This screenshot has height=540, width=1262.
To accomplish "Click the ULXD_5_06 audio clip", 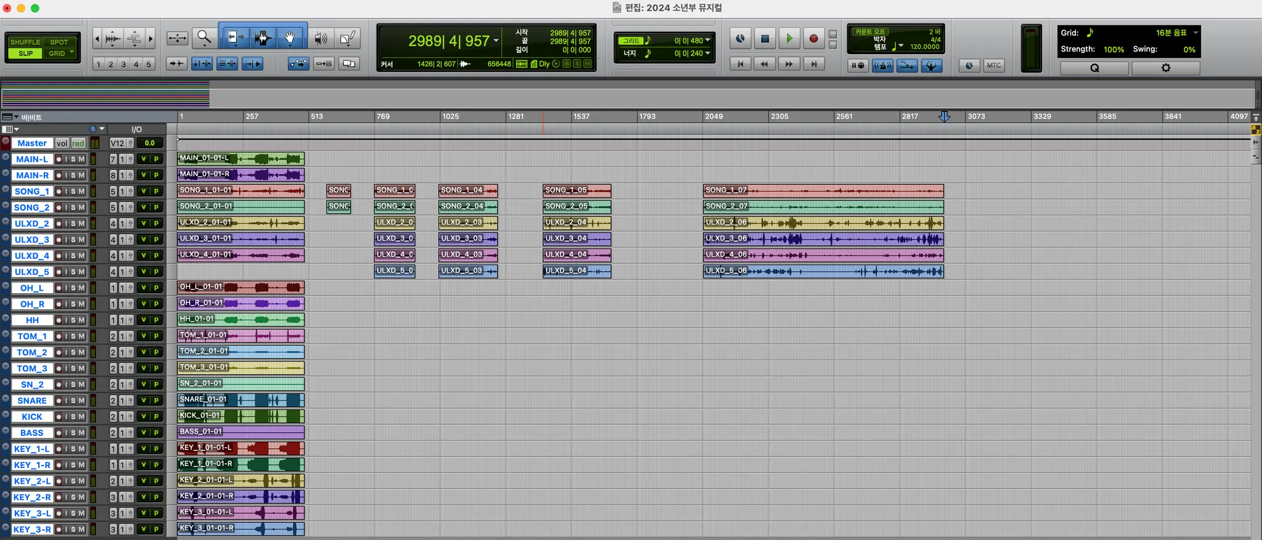I will 823,271.
